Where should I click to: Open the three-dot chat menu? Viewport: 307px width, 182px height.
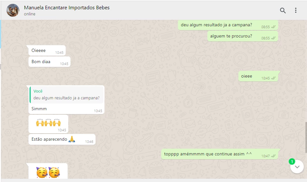point(296,10)
